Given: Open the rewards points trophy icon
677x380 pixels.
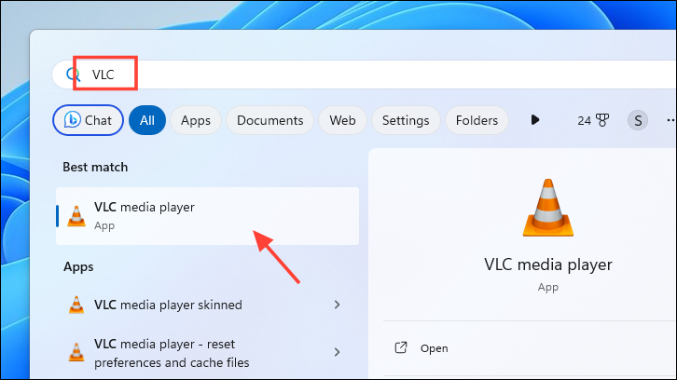Looking at the screenshot, I should pos(602,120).
